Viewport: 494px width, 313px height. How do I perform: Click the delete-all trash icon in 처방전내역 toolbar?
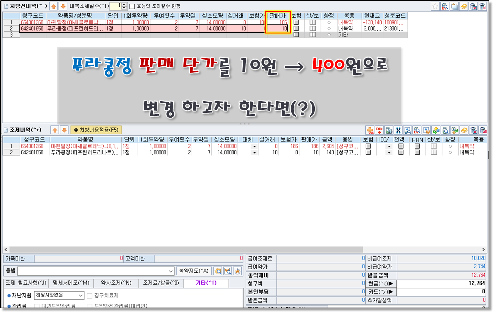[483, 6]
